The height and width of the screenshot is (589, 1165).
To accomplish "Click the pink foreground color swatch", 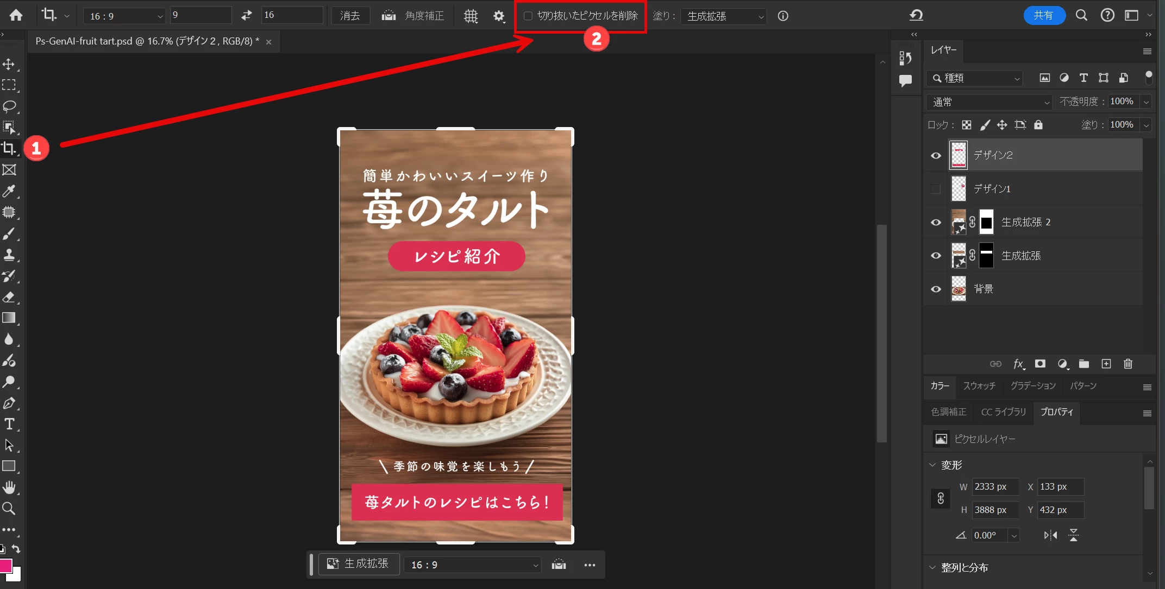I will point(5,566).
